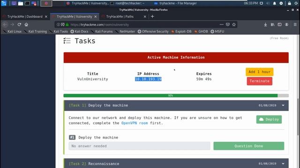Open Firefox hamburger menu
The height and width of the screenshot is (168, 300).
[x=295, y=24]
